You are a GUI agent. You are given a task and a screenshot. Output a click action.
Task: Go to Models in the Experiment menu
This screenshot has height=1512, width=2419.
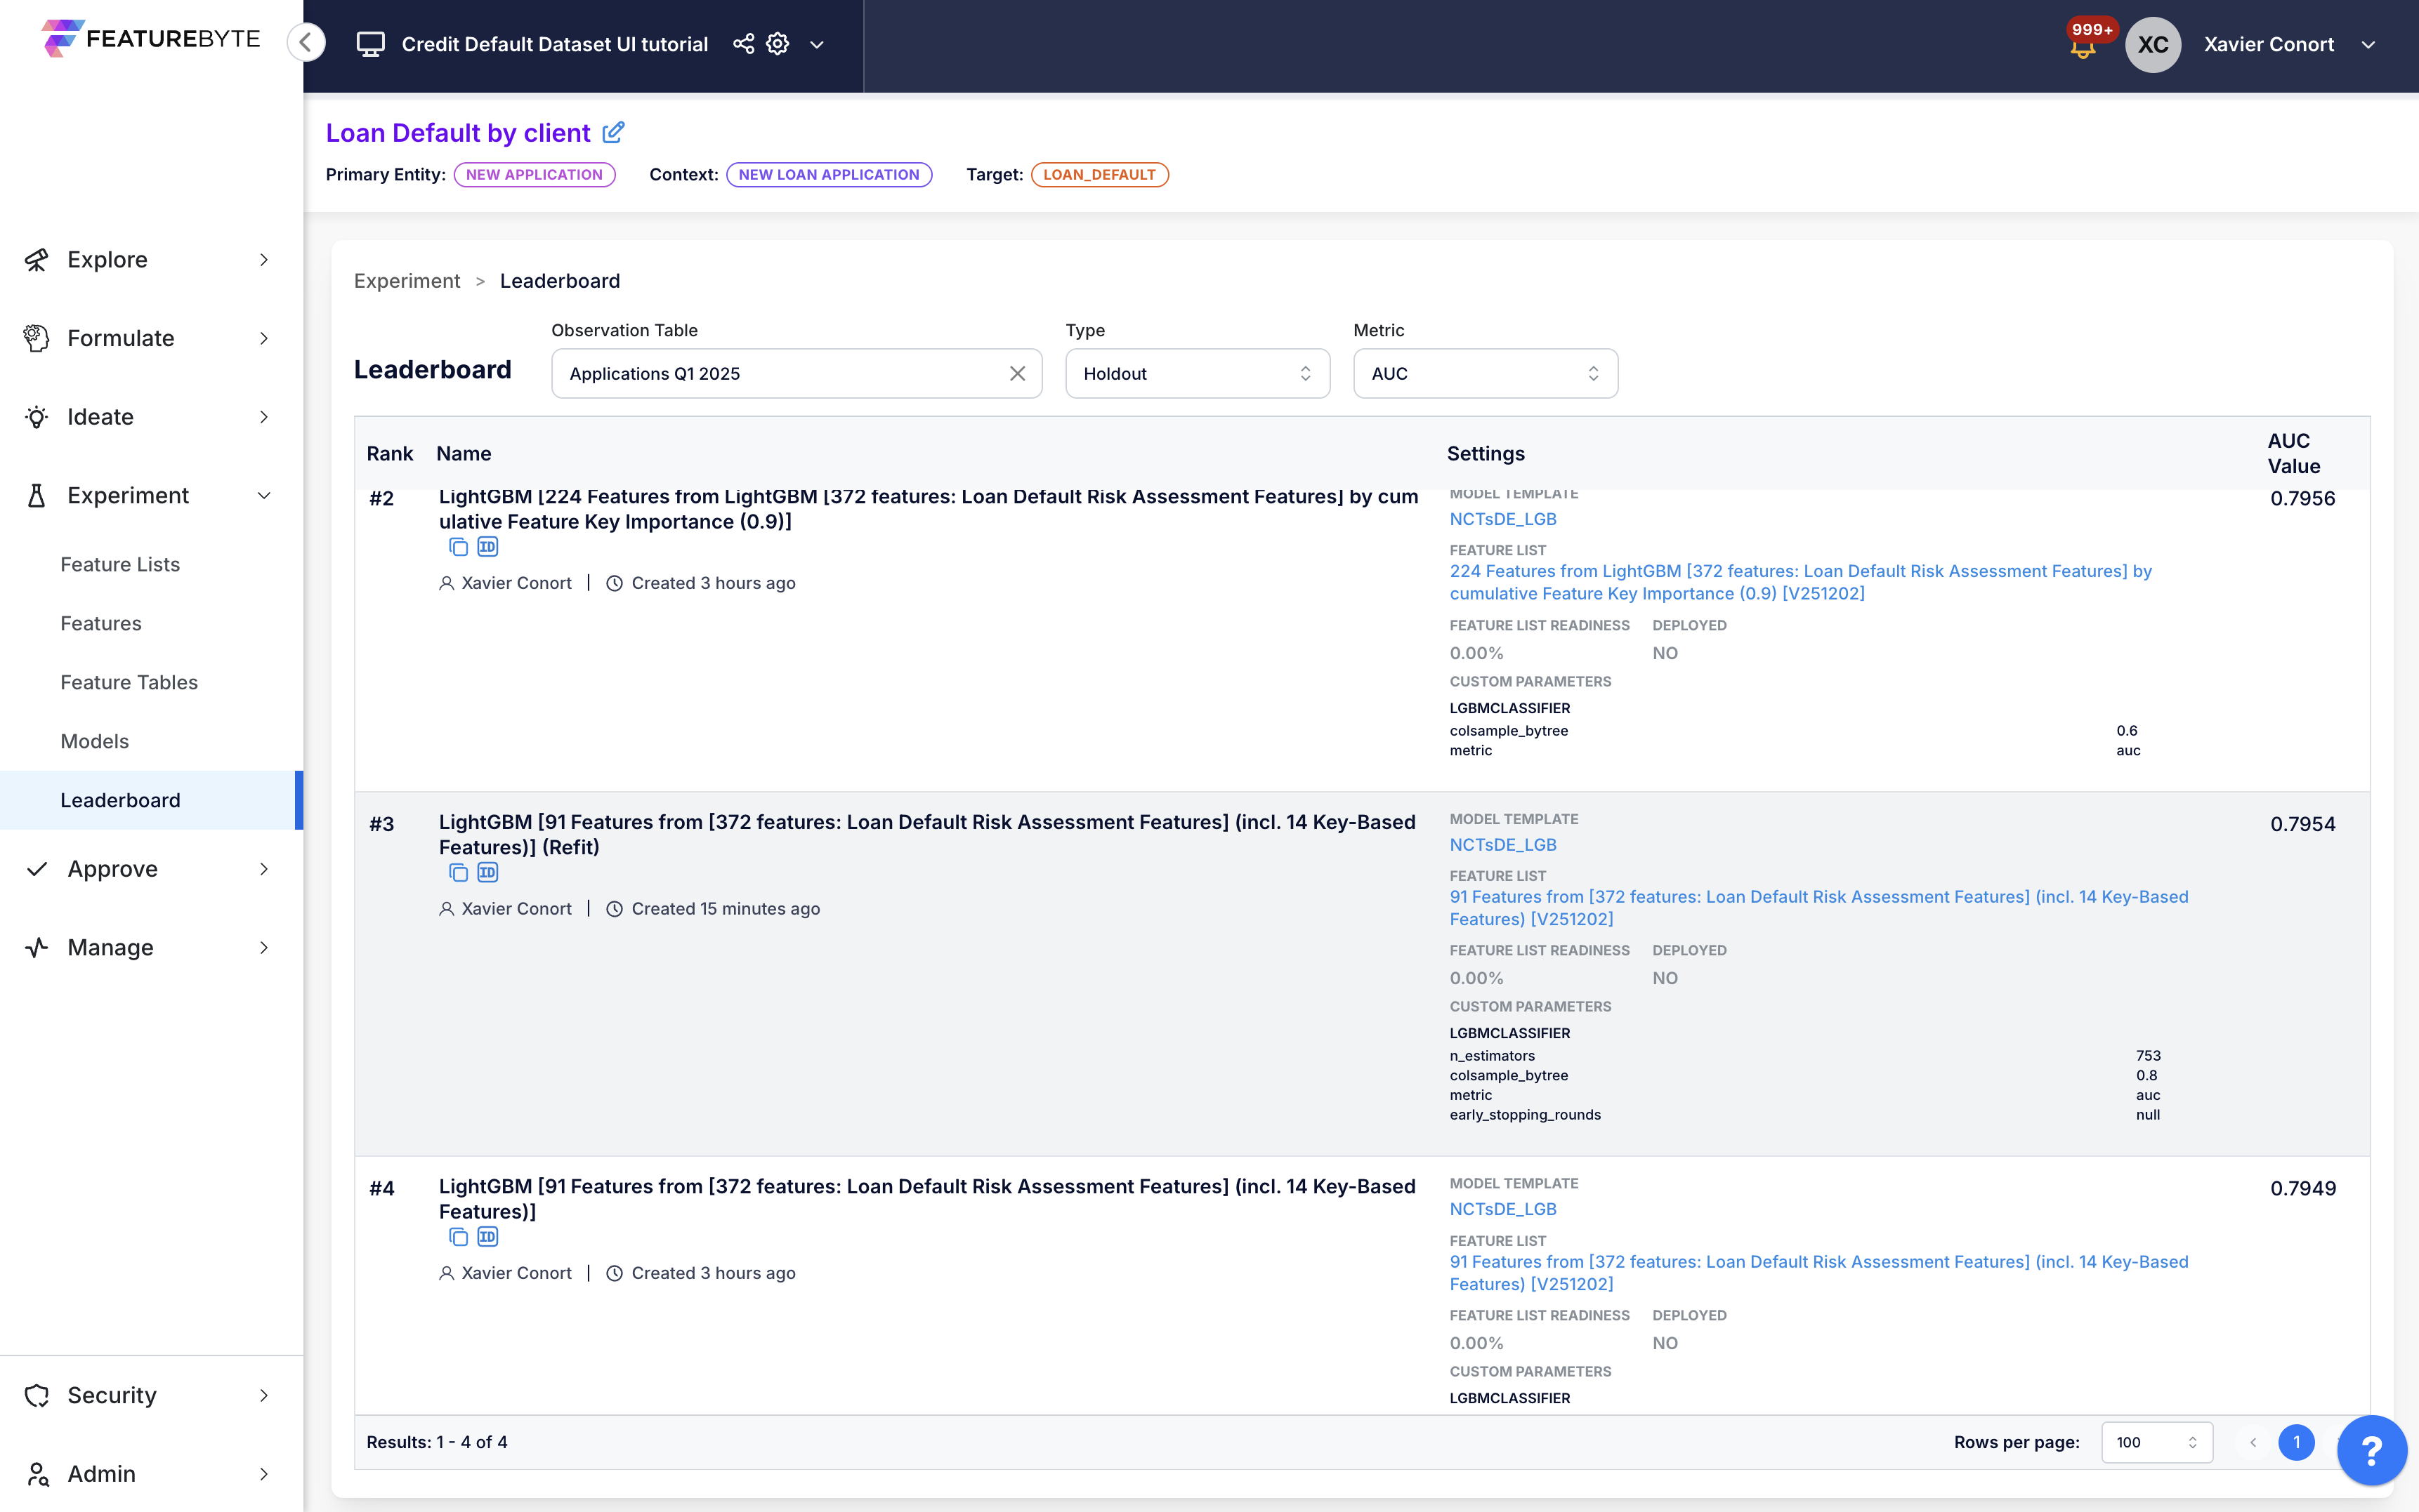tap(94, 741)
